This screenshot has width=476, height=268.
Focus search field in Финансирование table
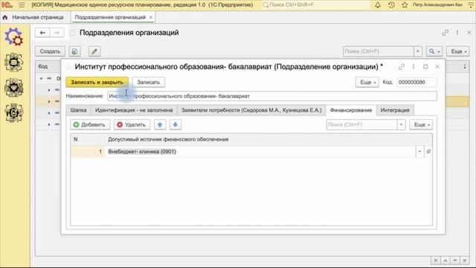pyautogui.click(x=361, y=124)
